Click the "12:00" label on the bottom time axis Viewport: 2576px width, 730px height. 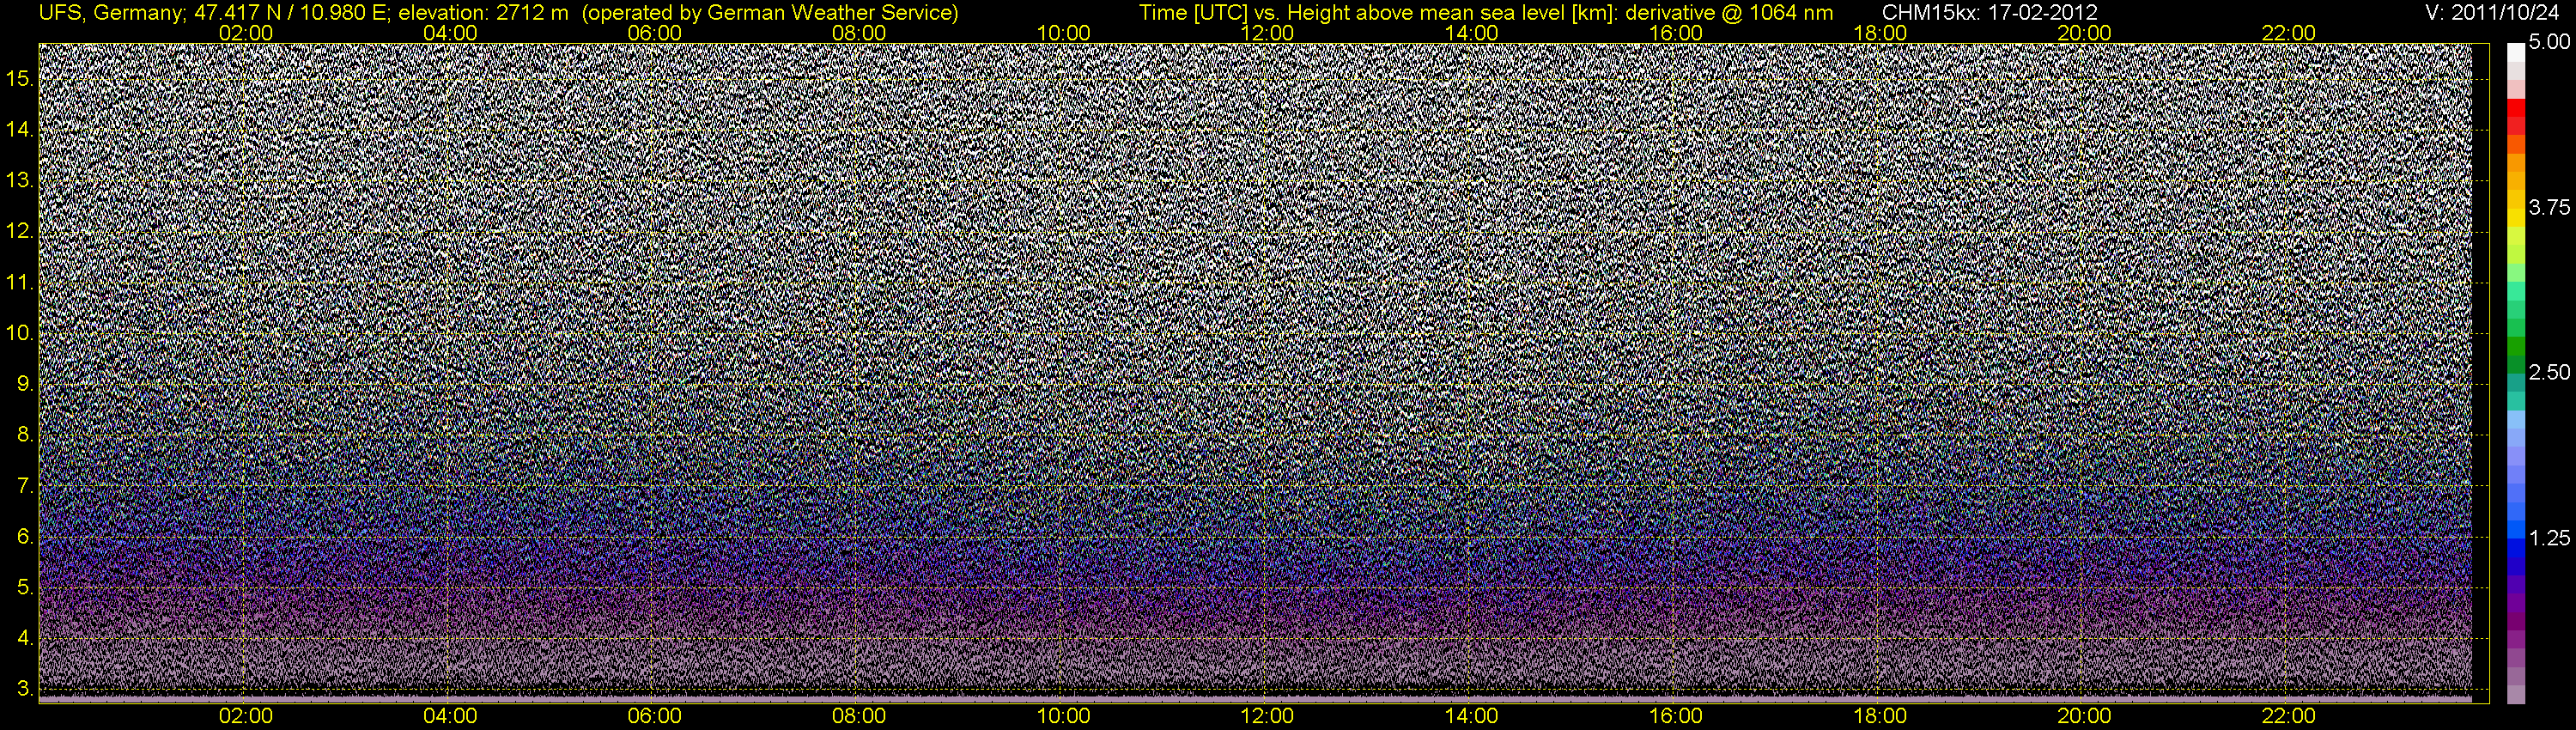click(1267, 716)
